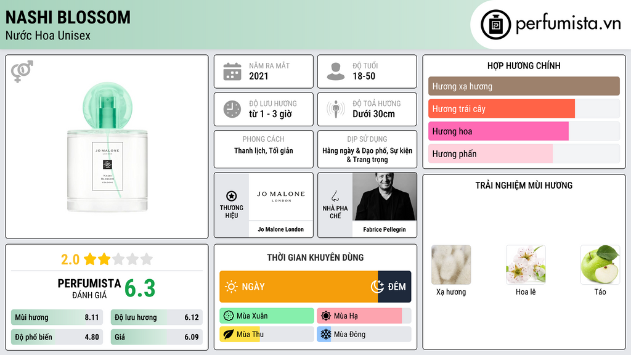Click the Hương phấn accord bar
Screen dimensions: 631x355
[x=524, y=153]
